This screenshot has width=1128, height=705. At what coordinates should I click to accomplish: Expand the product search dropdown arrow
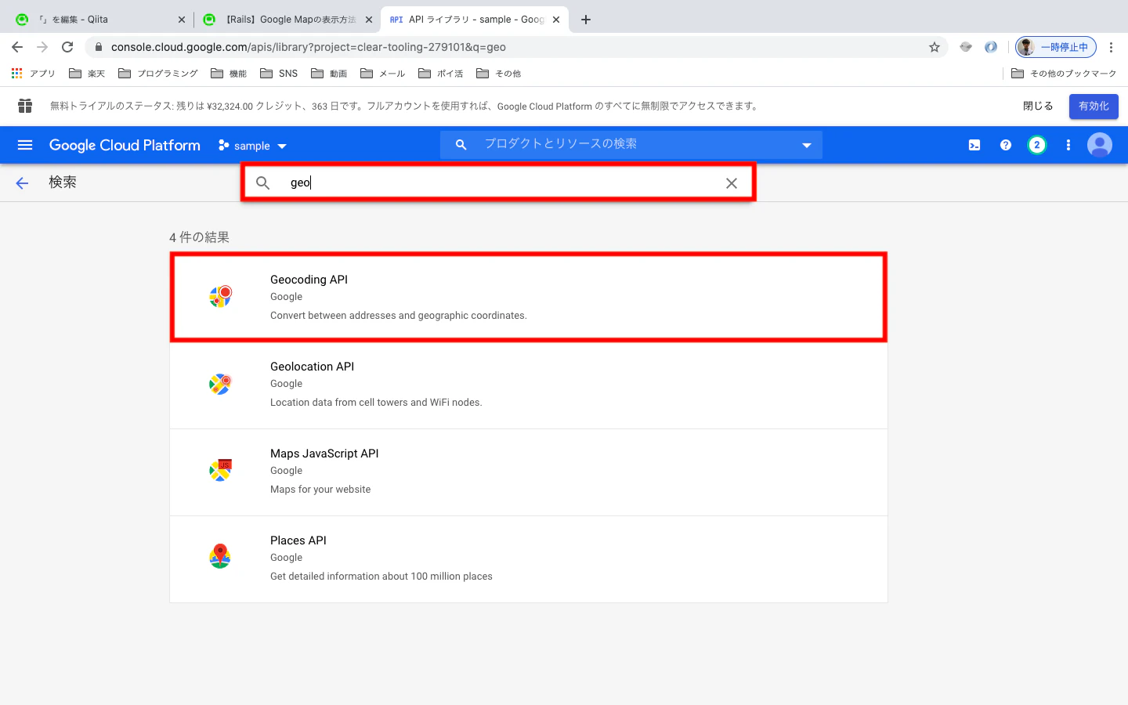pos(807,145)
